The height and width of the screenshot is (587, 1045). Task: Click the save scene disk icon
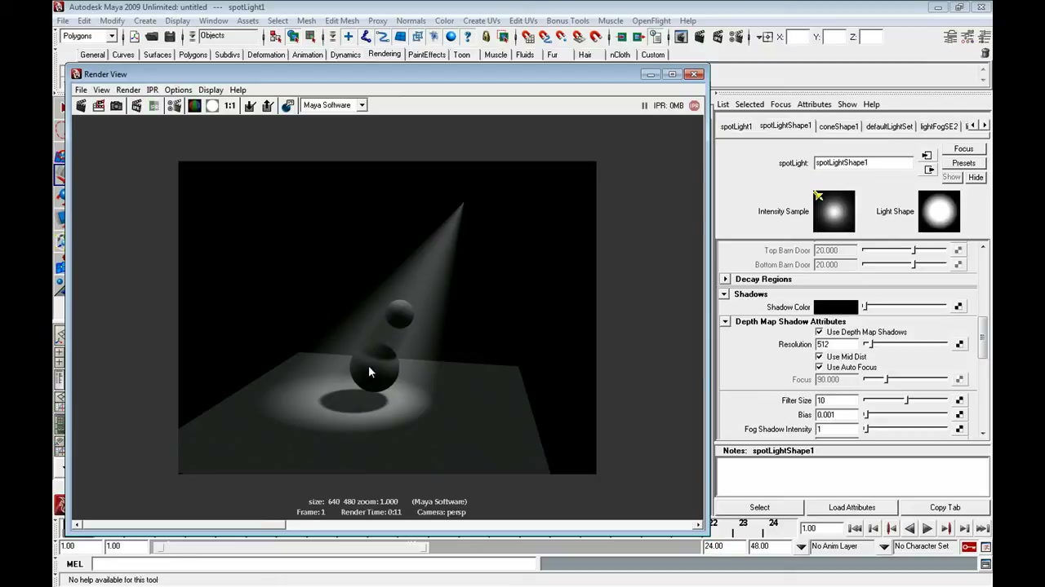170,37
